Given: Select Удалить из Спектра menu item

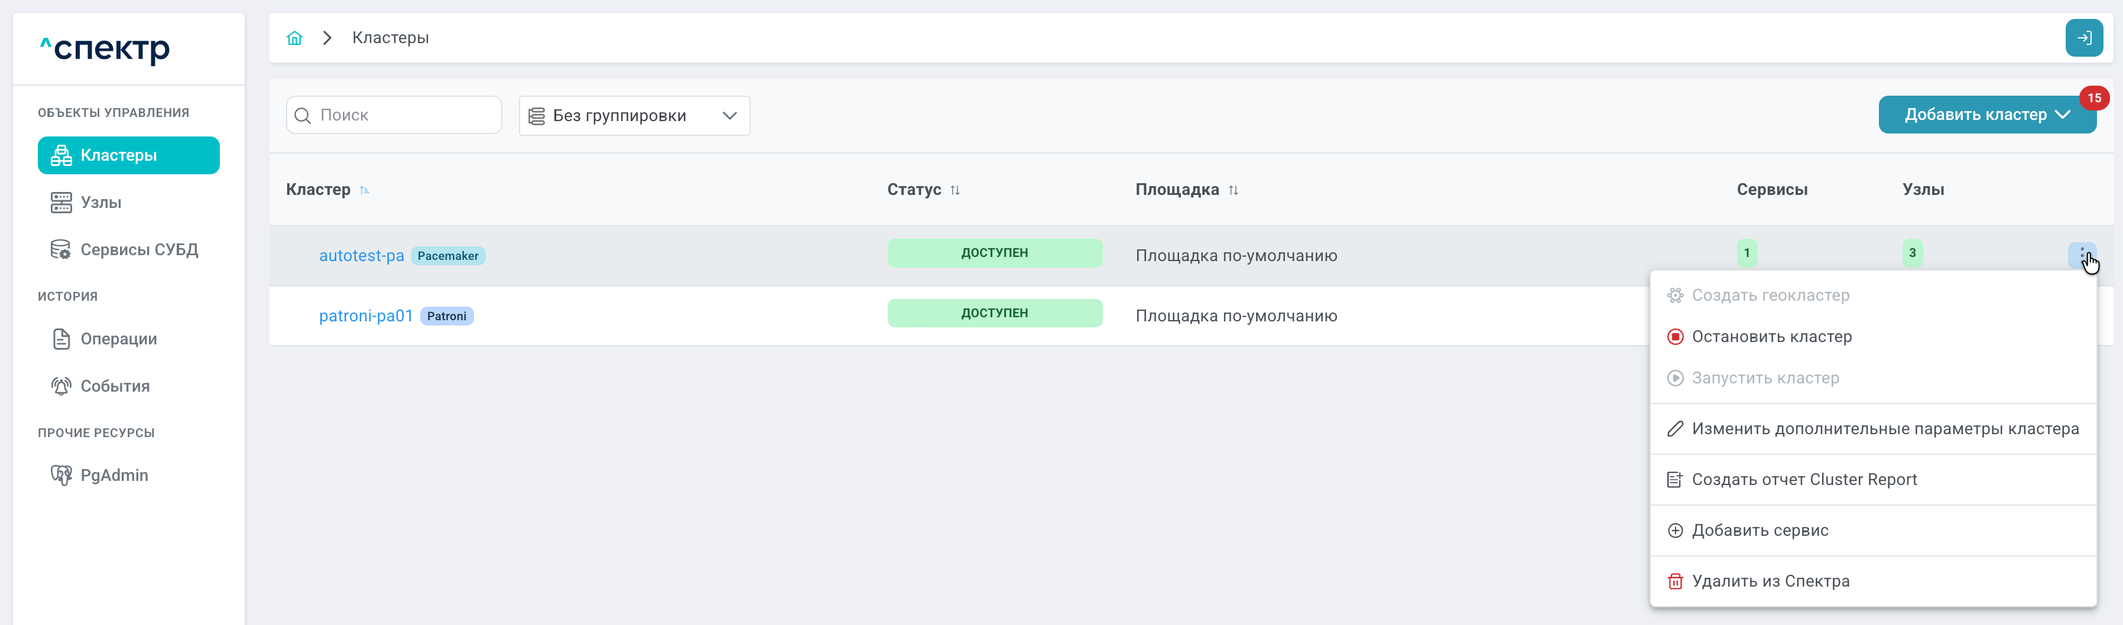Looking at the screenshot, I should [1873, 581].
